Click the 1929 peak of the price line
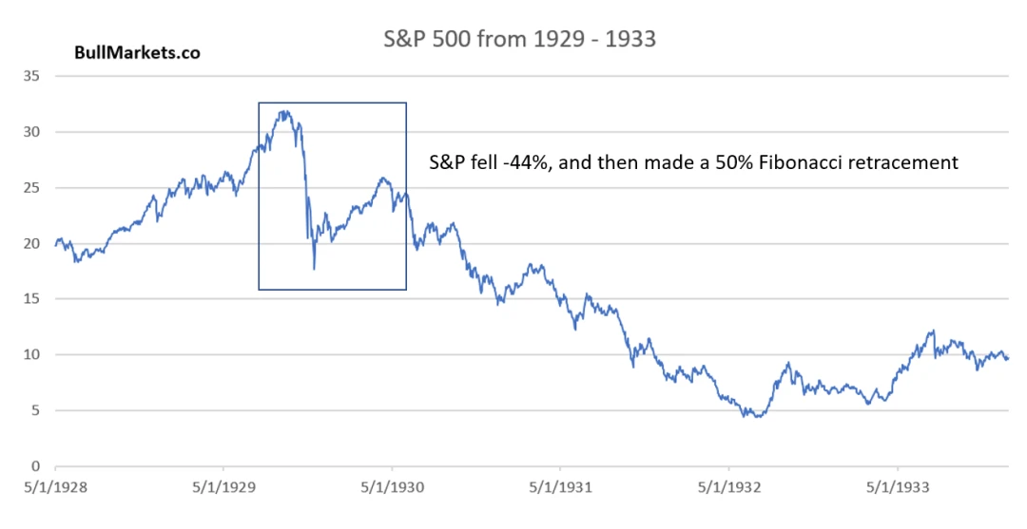This screenshot has width=1027, height=529. 283,111
